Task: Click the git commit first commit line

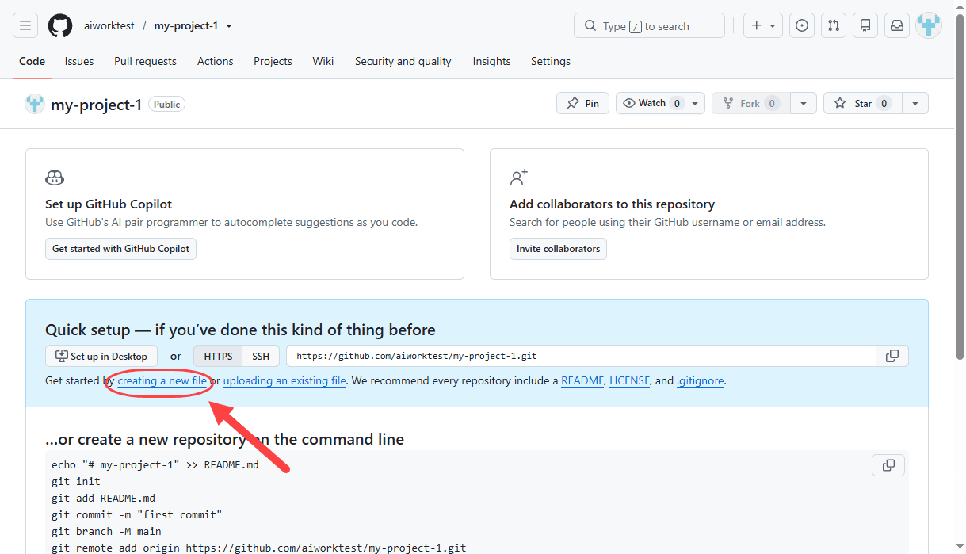Action: click(136, 514)
